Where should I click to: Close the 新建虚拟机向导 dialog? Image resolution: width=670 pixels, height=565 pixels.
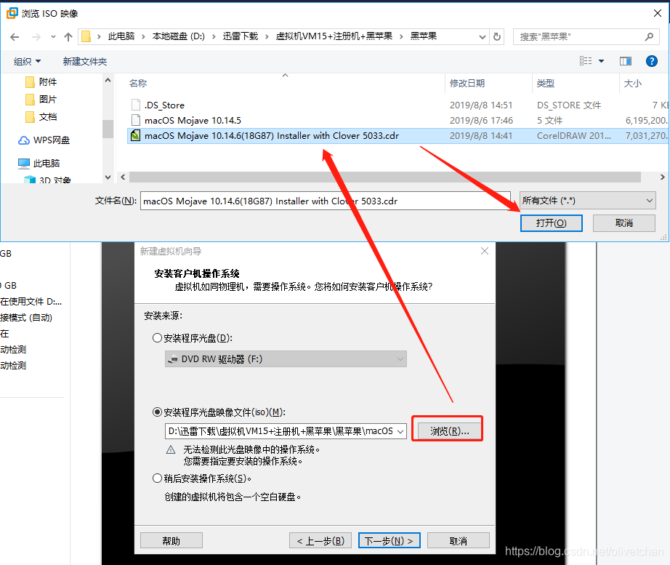485,251
